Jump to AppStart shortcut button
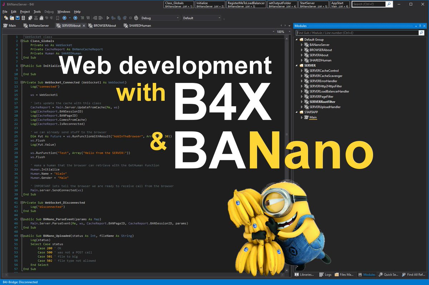429x285 pixels. 339,4
